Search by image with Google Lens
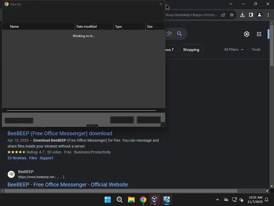274x206 pixels. pos(169,34)
